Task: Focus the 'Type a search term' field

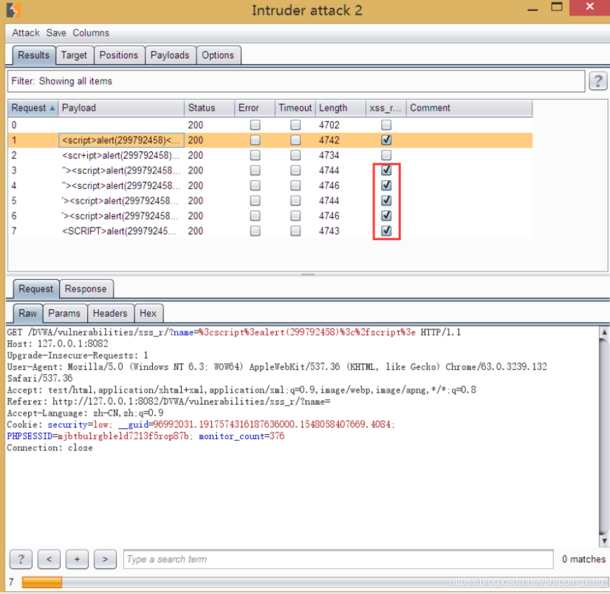Action: click(338, 559)
